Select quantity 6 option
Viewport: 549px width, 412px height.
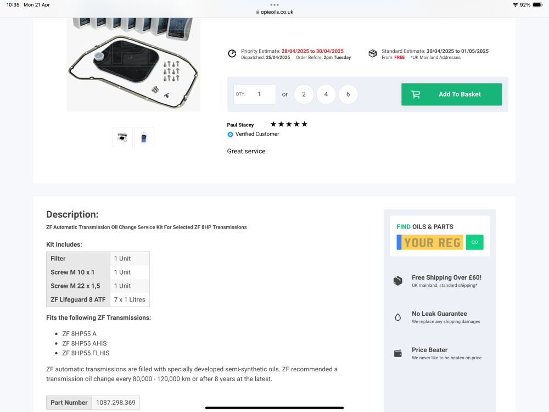pos(348,94)
